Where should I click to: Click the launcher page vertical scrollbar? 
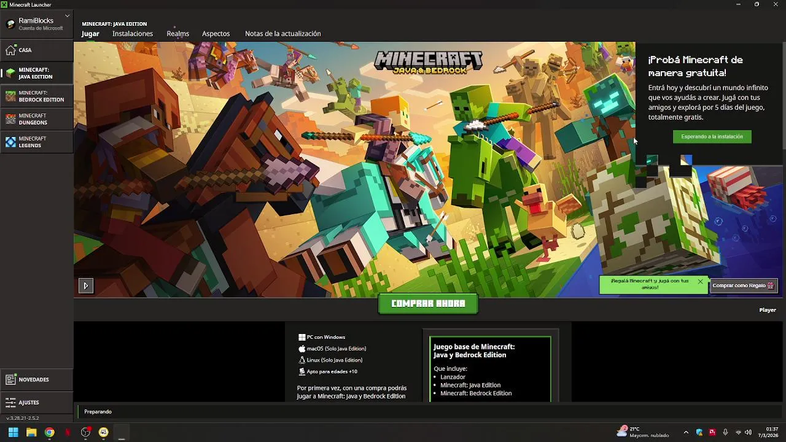coord(784,95)
